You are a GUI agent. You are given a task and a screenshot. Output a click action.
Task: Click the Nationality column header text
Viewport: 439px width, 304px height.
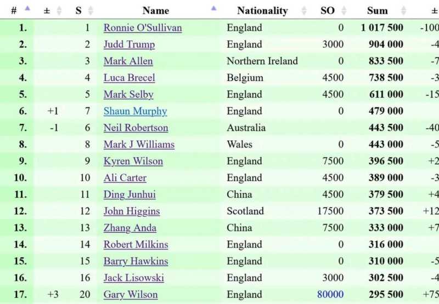coord(262,10)
